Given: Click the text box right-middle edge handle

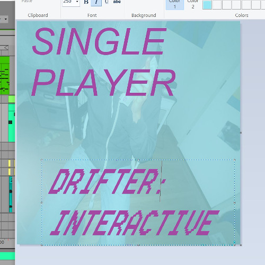Looking at the screenshot, I should tap(234, 202).
